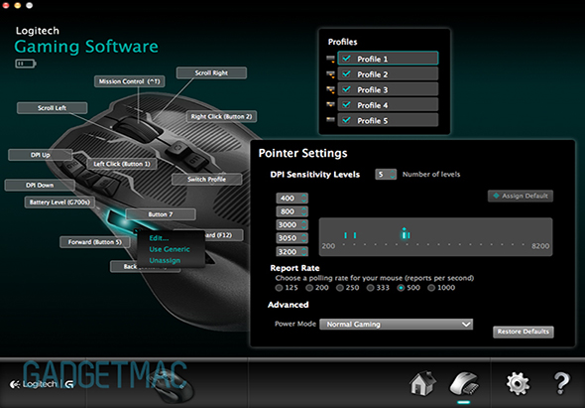Screen dimensions: 585x408
Task: Click the Restore Defaults button
Action: 524,332
